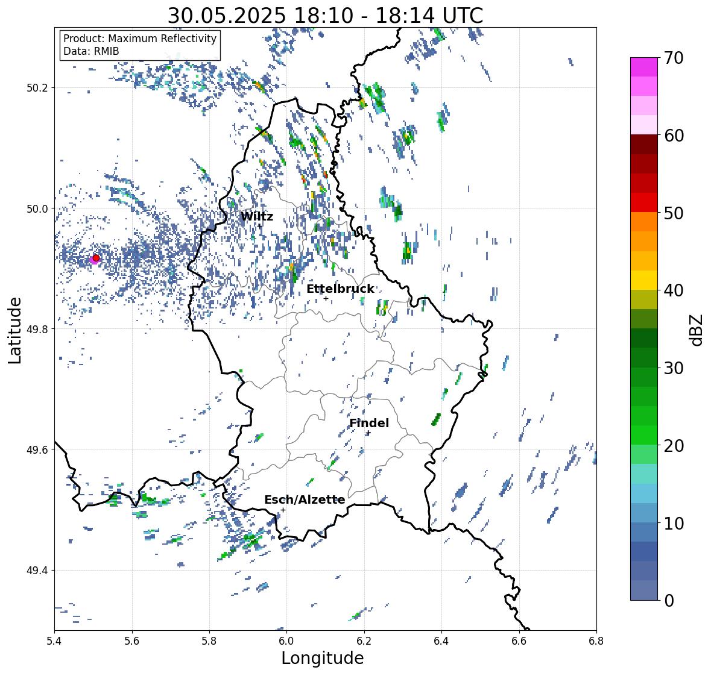Click the Latitude axis label
Screen dimensions: 711x673
point(14,330)
